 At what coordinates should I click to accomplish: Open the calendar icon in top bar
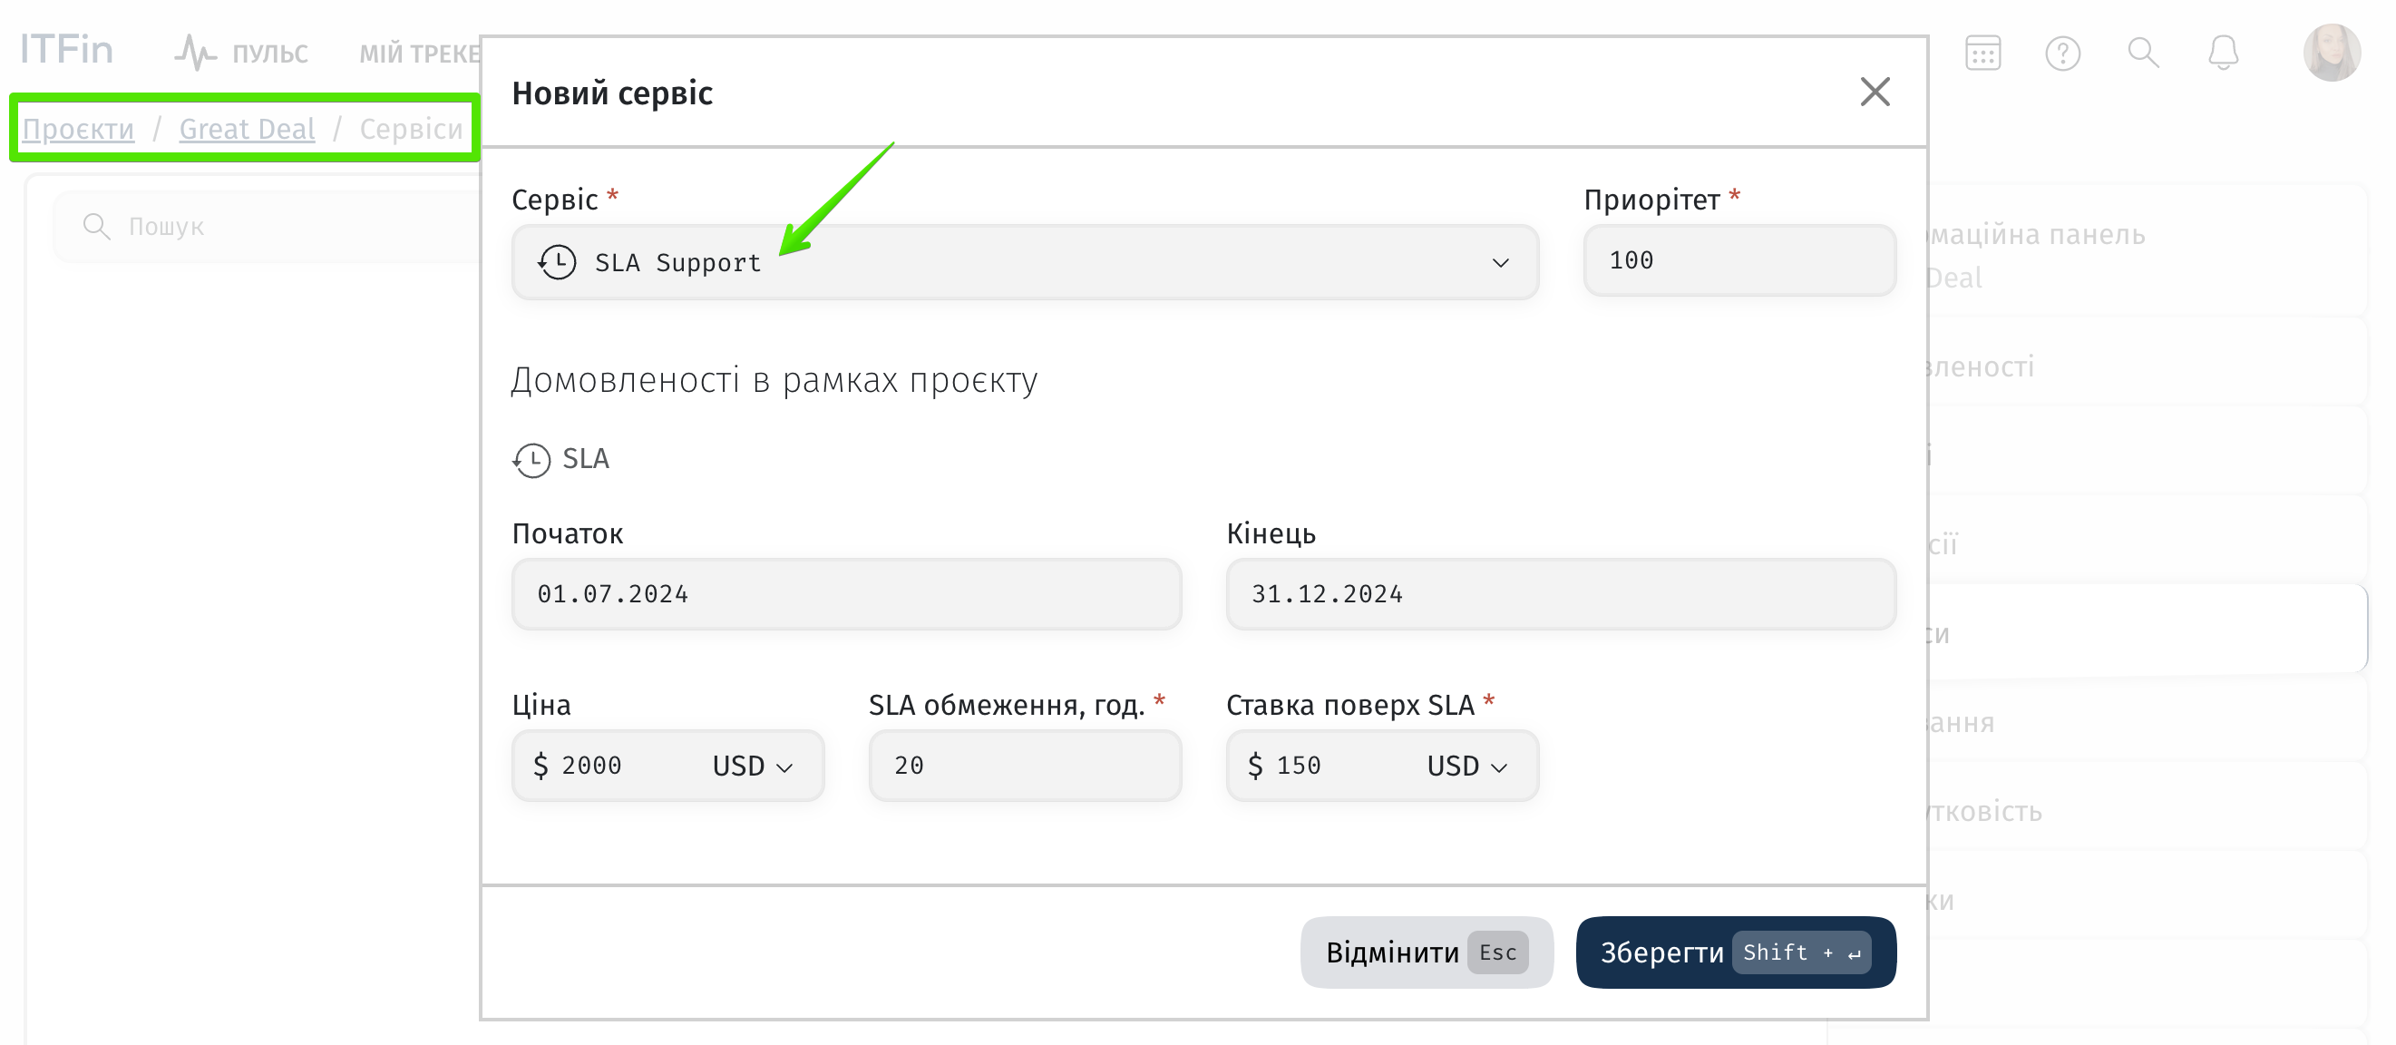click(1982, 53)
